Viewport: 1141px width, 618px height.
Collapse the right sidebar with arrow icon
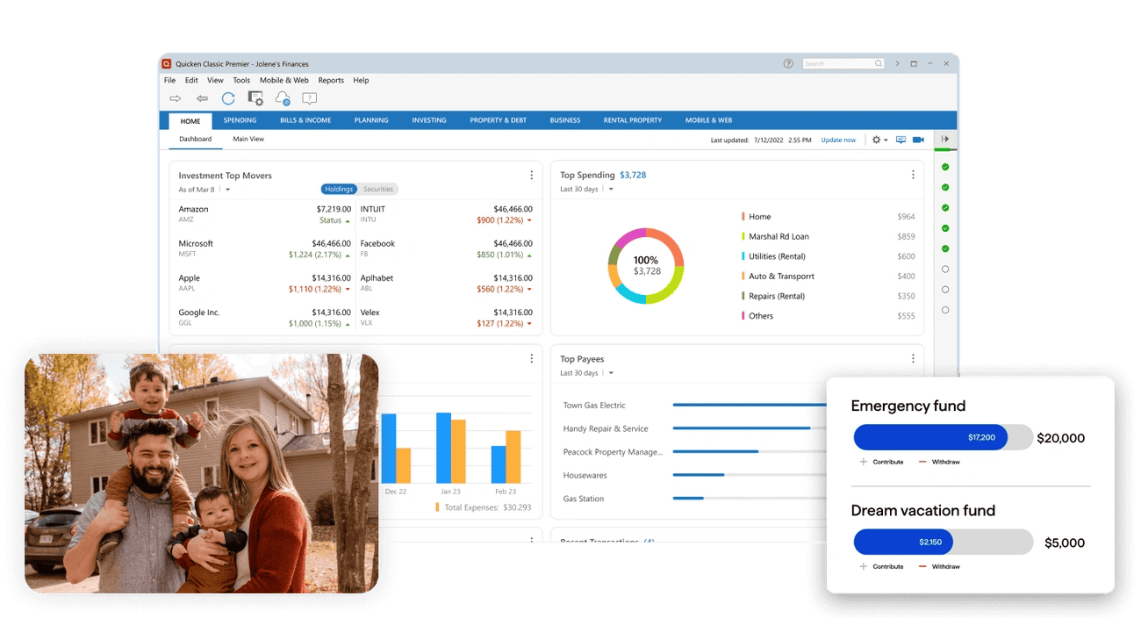coord(945,139)
